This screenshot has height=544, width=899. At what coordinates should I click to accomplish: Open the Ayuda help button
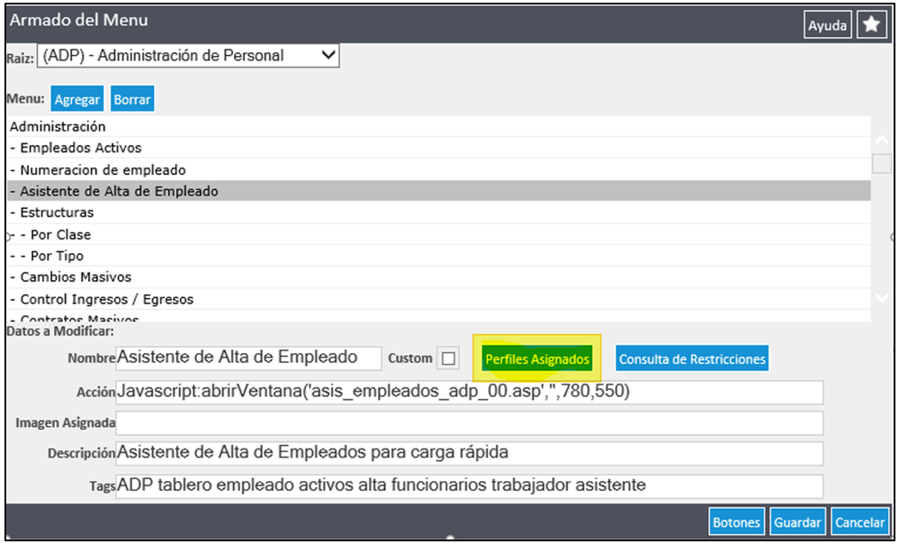[x=827, y=25]
